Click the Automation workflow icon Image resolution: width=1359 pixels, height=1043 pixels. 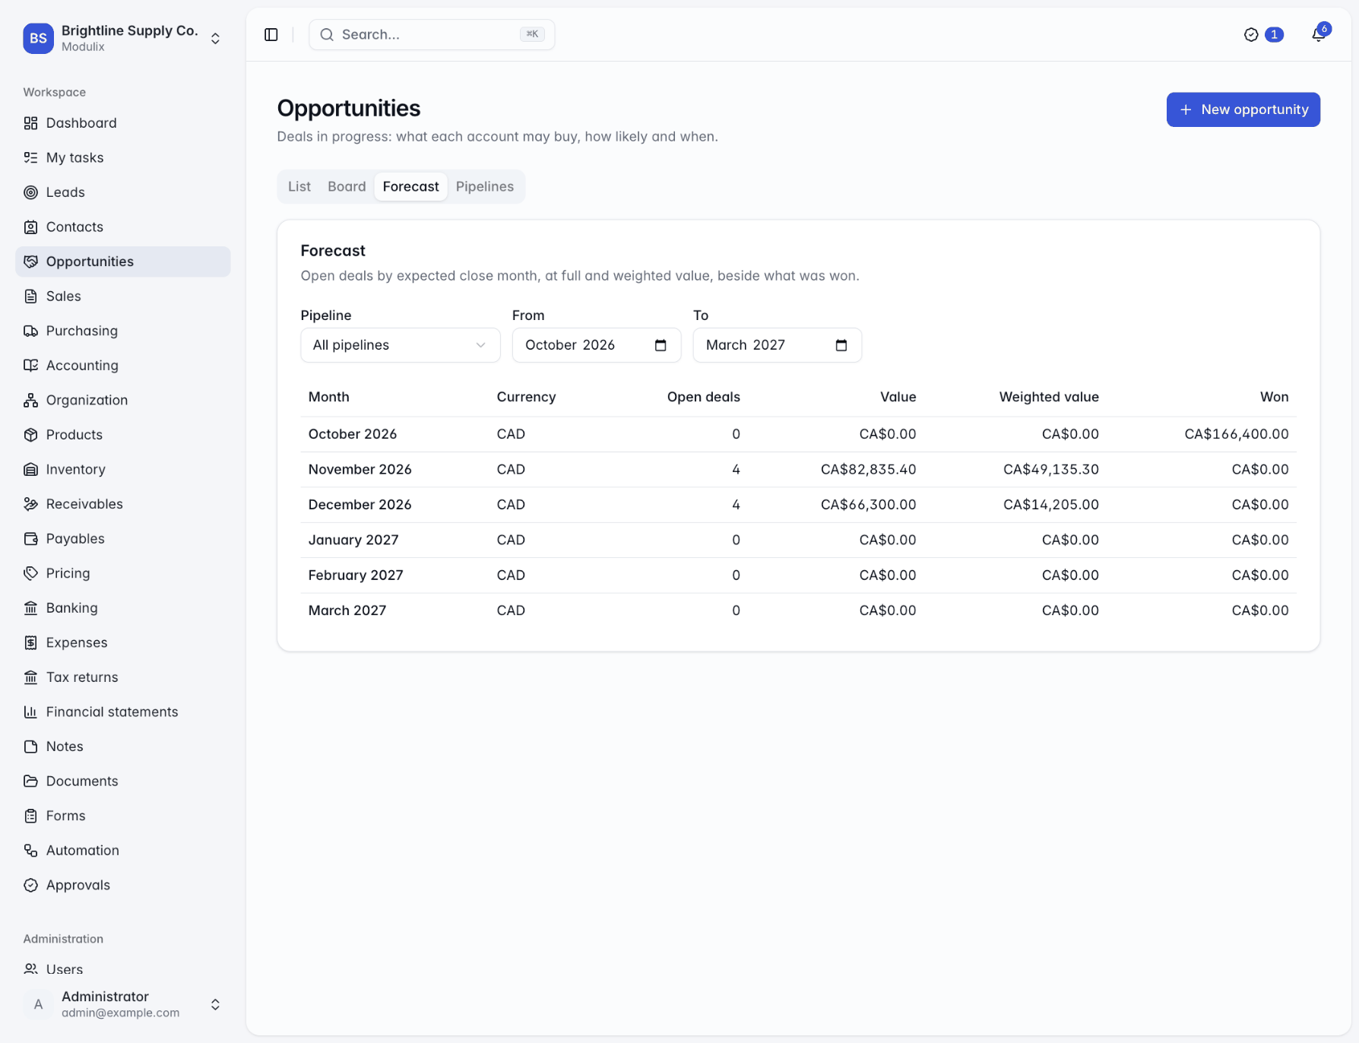[x=30, y=851]
